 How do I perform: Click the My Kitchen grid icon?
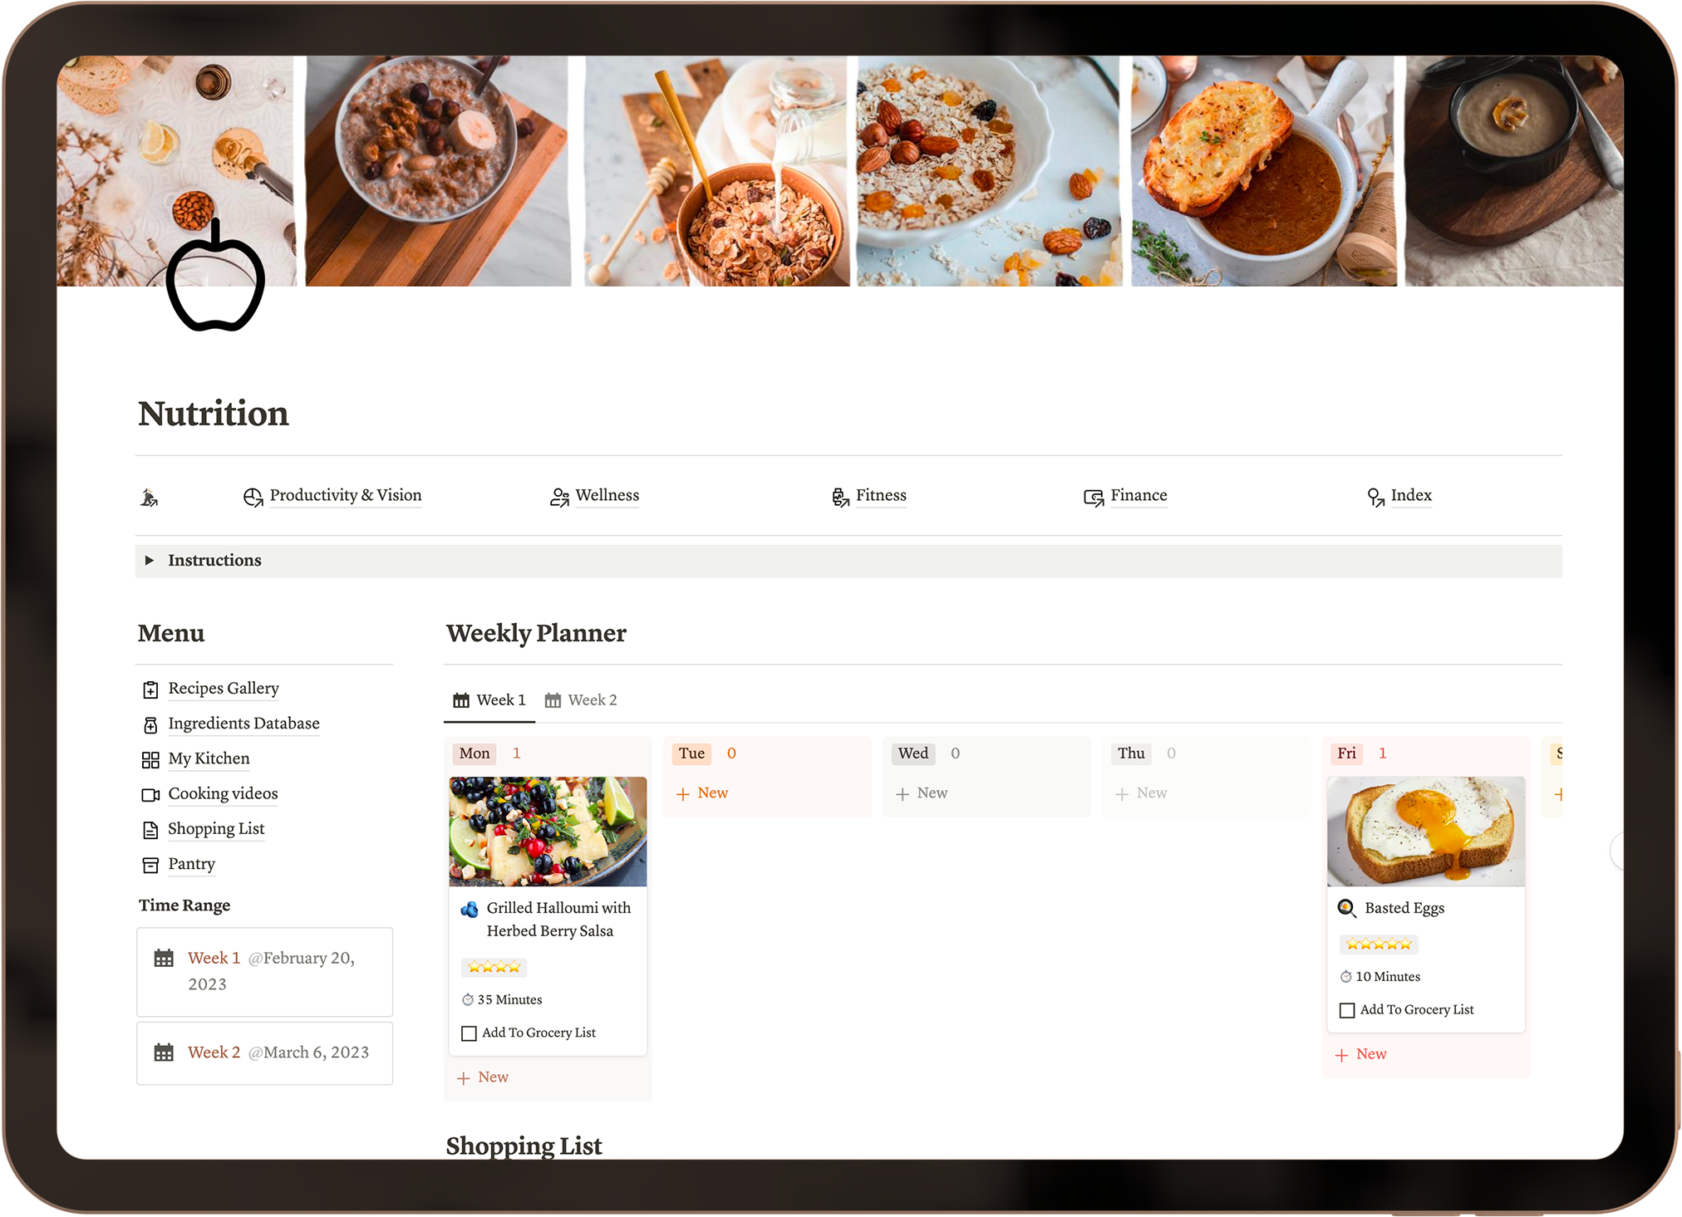[x=150, y=759]
